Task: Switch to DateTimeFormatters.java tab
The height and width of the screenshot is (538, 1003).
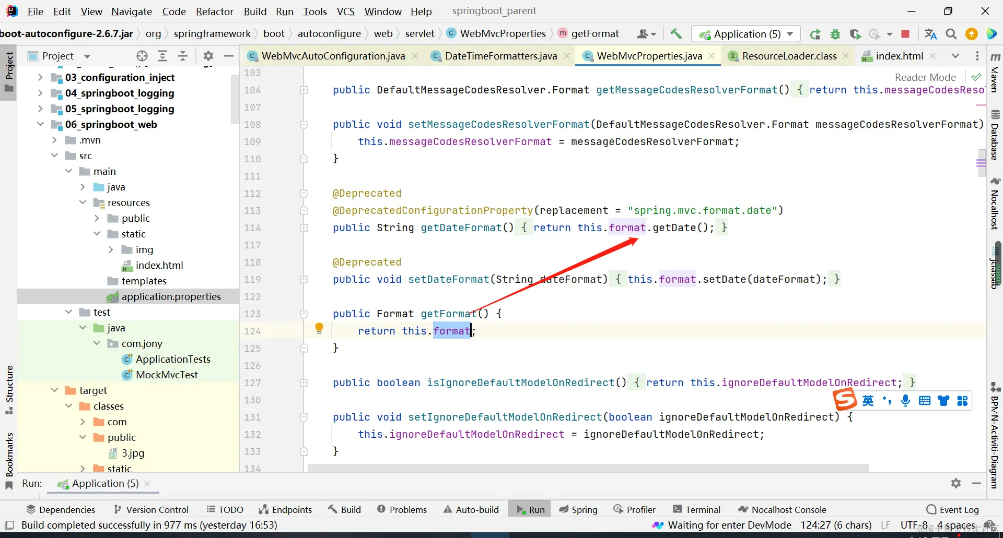Action: tap(501, 56)
